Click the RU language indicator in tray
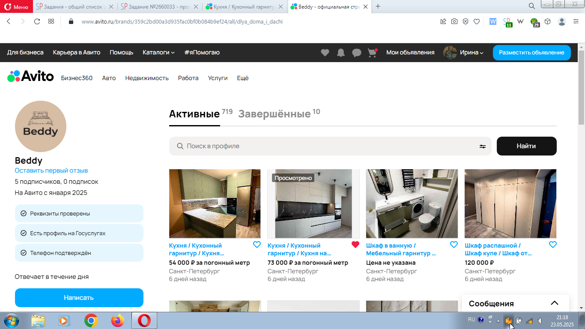Screen dimensions: 585x329 471,320
